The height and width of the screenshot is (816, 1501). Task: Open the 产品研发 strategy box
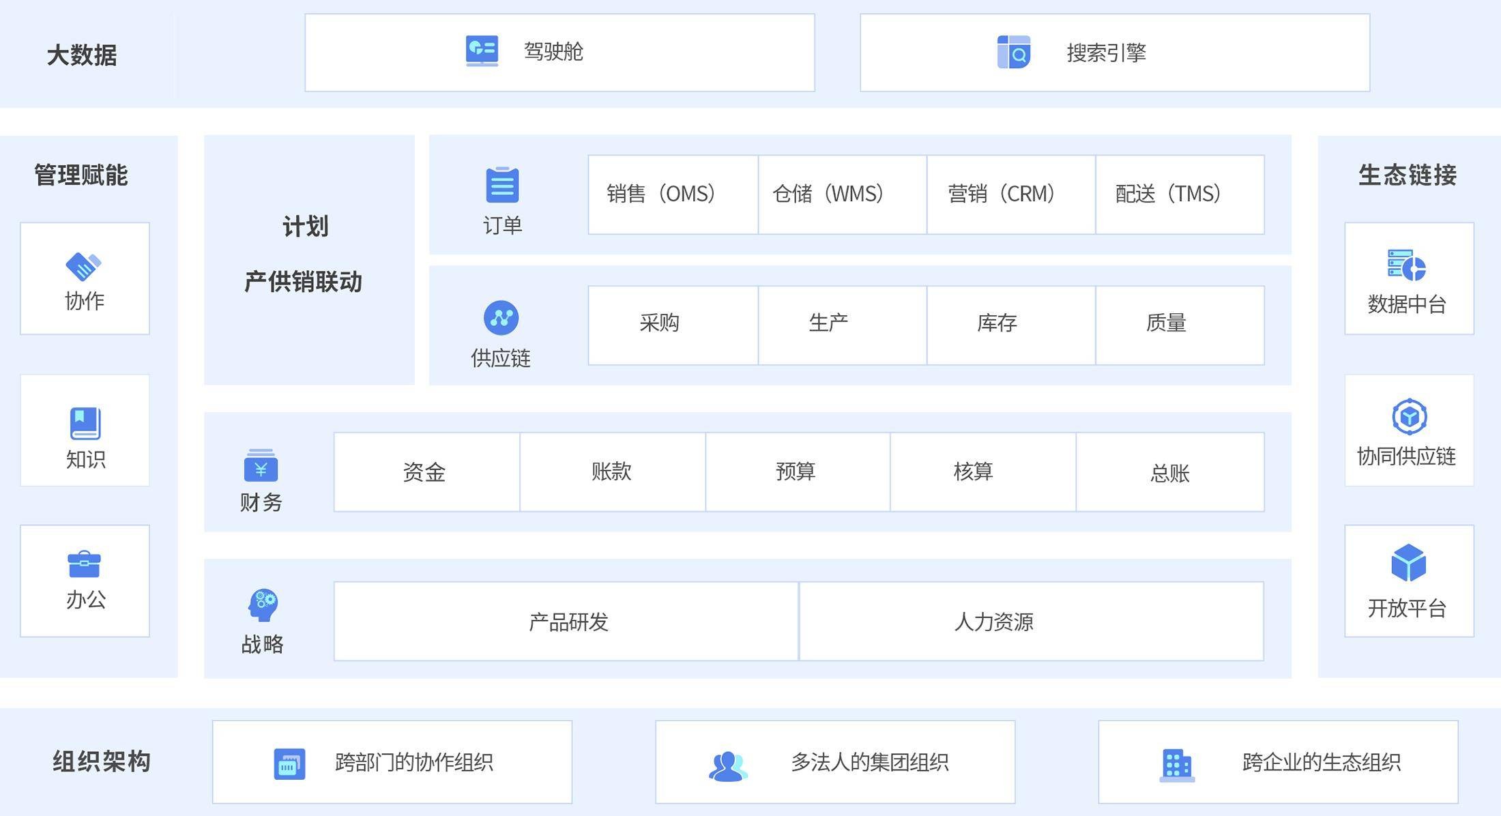pos(566,621)
